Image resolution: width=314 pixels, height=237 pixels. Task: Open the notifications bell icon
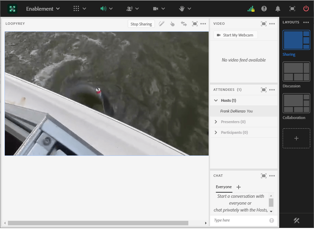[x=278, y=9]
